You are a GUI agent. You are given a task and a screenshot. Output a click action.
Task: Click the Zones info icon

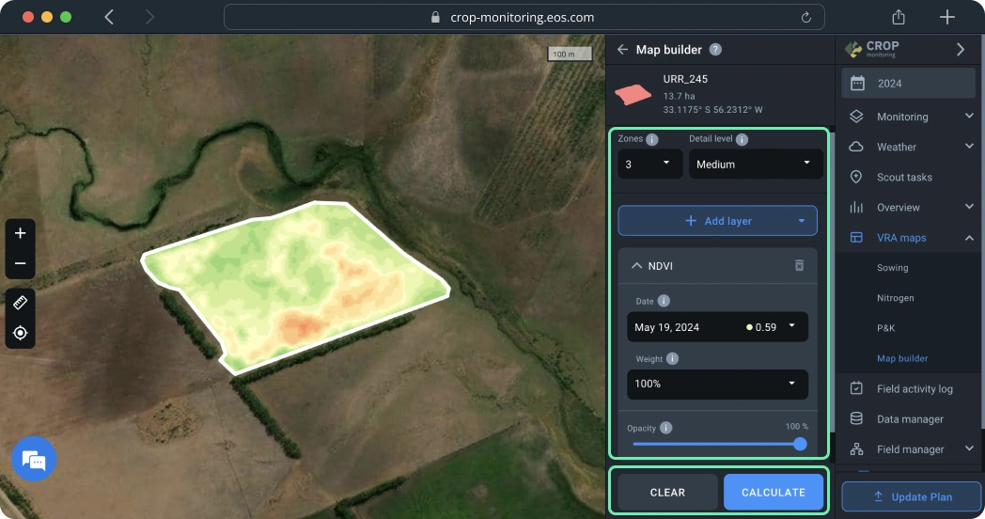coord(652,139)
